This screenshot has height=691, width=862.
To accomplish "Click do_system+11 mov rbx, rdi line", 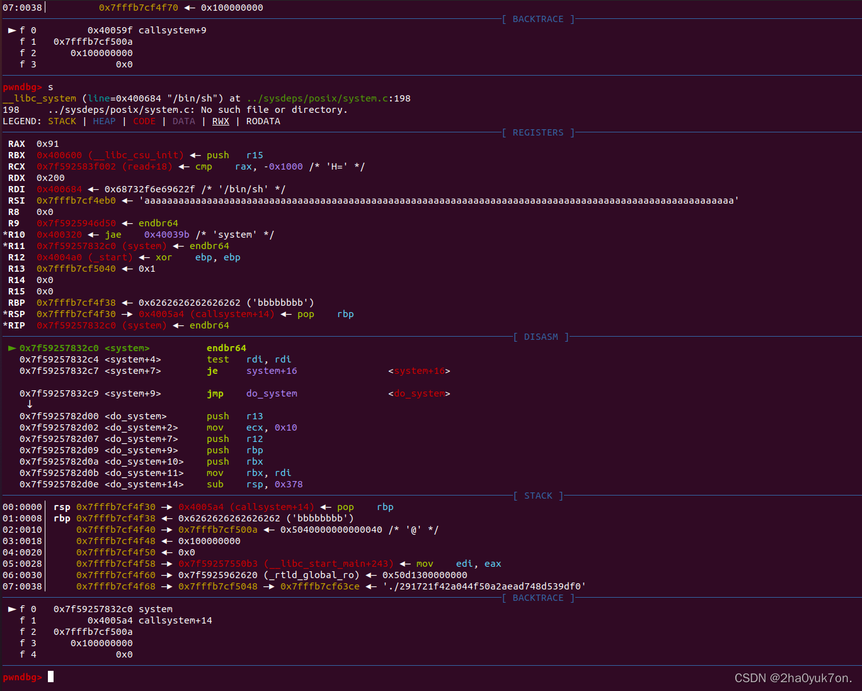I will coord(155,473).
